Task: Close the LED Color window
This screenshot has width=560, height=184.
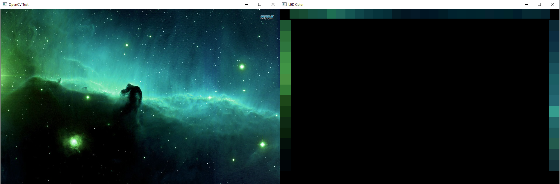Action: tap(553, 4)
